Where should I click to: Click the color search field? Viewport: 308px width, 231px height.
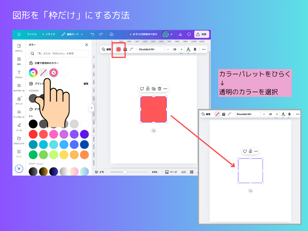pos(59,53)
